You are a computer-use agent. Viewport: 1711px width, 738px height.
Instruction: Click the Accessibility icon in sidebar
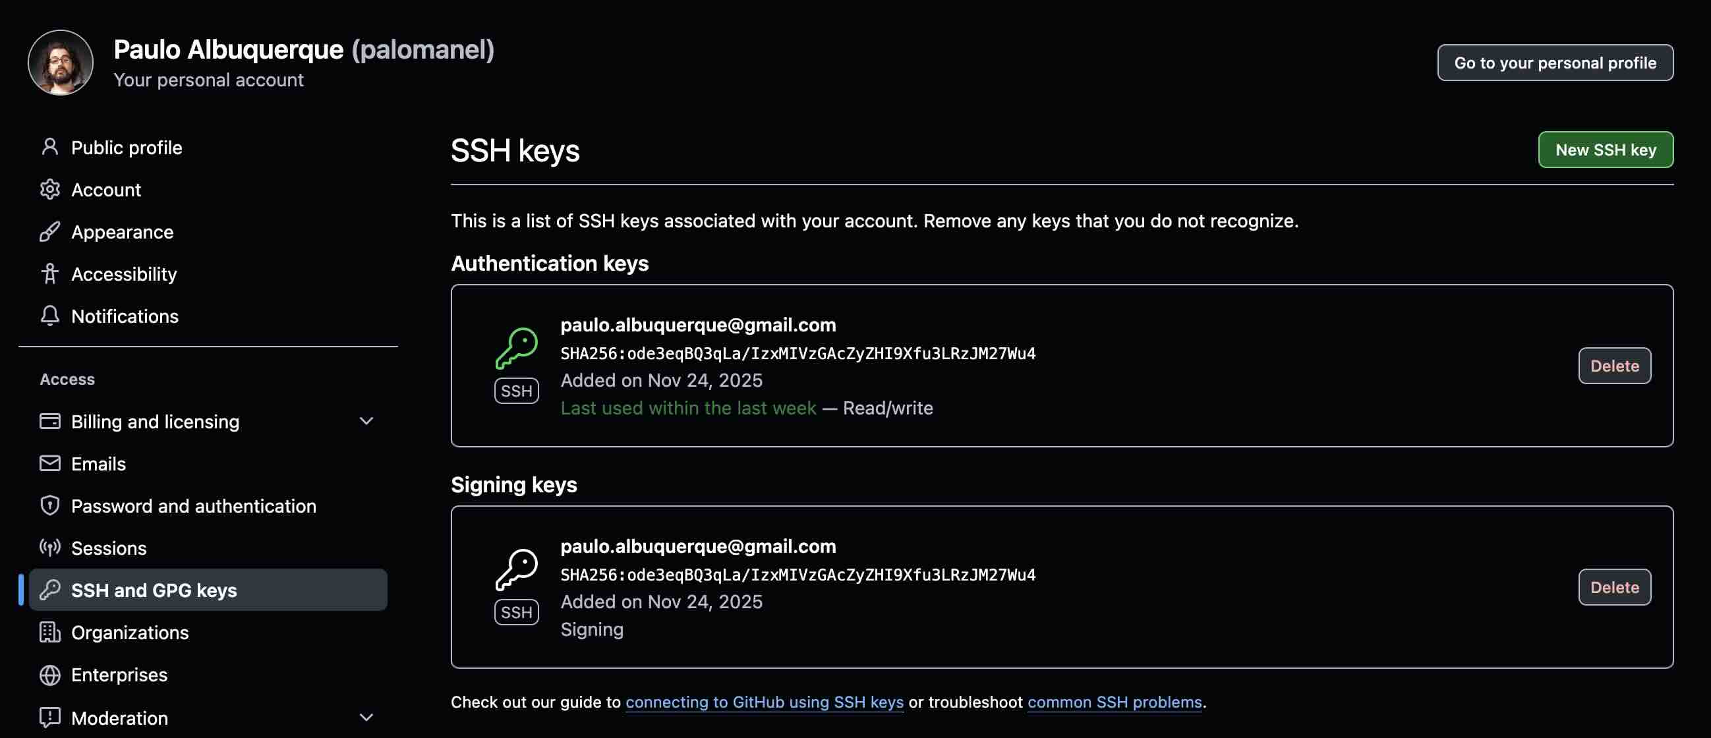click(50, 273)
